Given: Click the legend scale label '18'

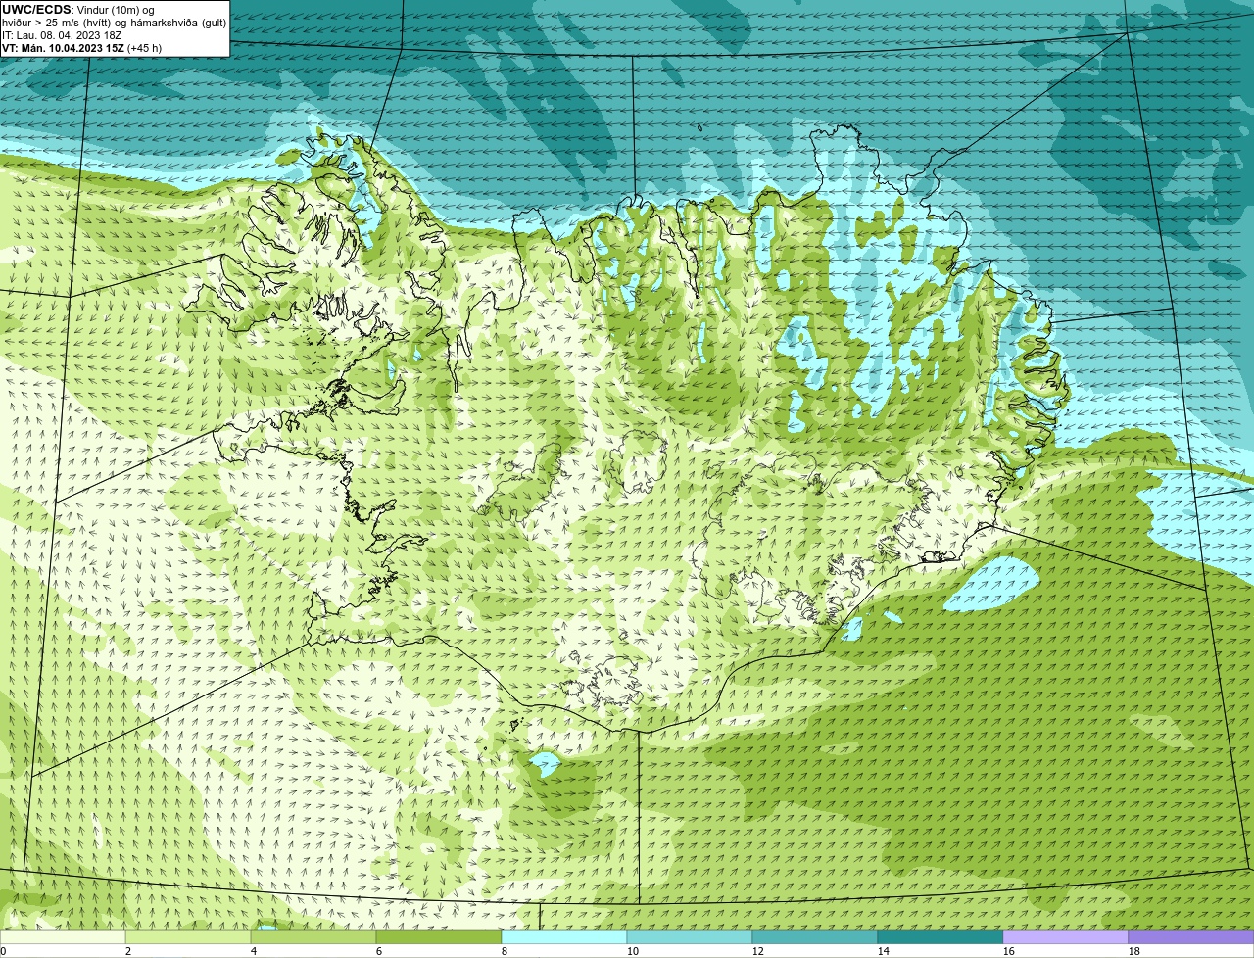Looking at the screenshot, I should point(1134,951).
